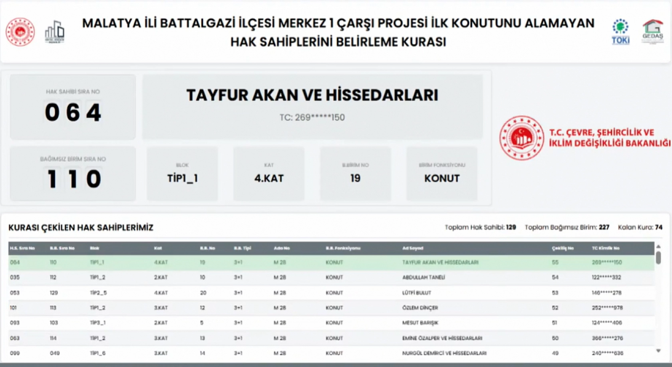This screenshot has width=672, height=367.
Task: Click 'TAYFUR AKAN VE HİSSEDARLARI' in the highlighted row
Action: pos(440,262)
